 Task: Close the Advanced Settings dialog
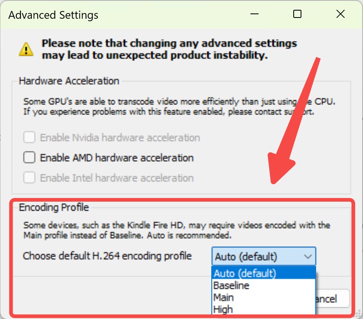(x=340, y=14)
